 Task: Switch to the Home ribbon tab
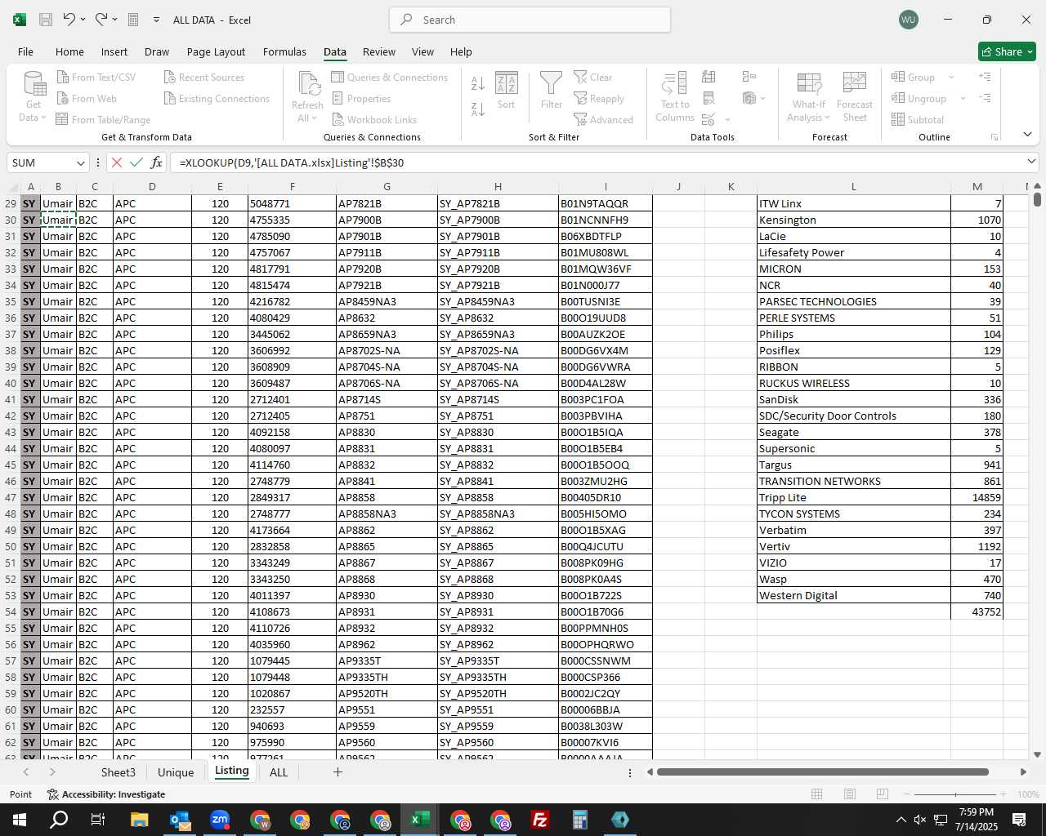[x=69, y=51]
